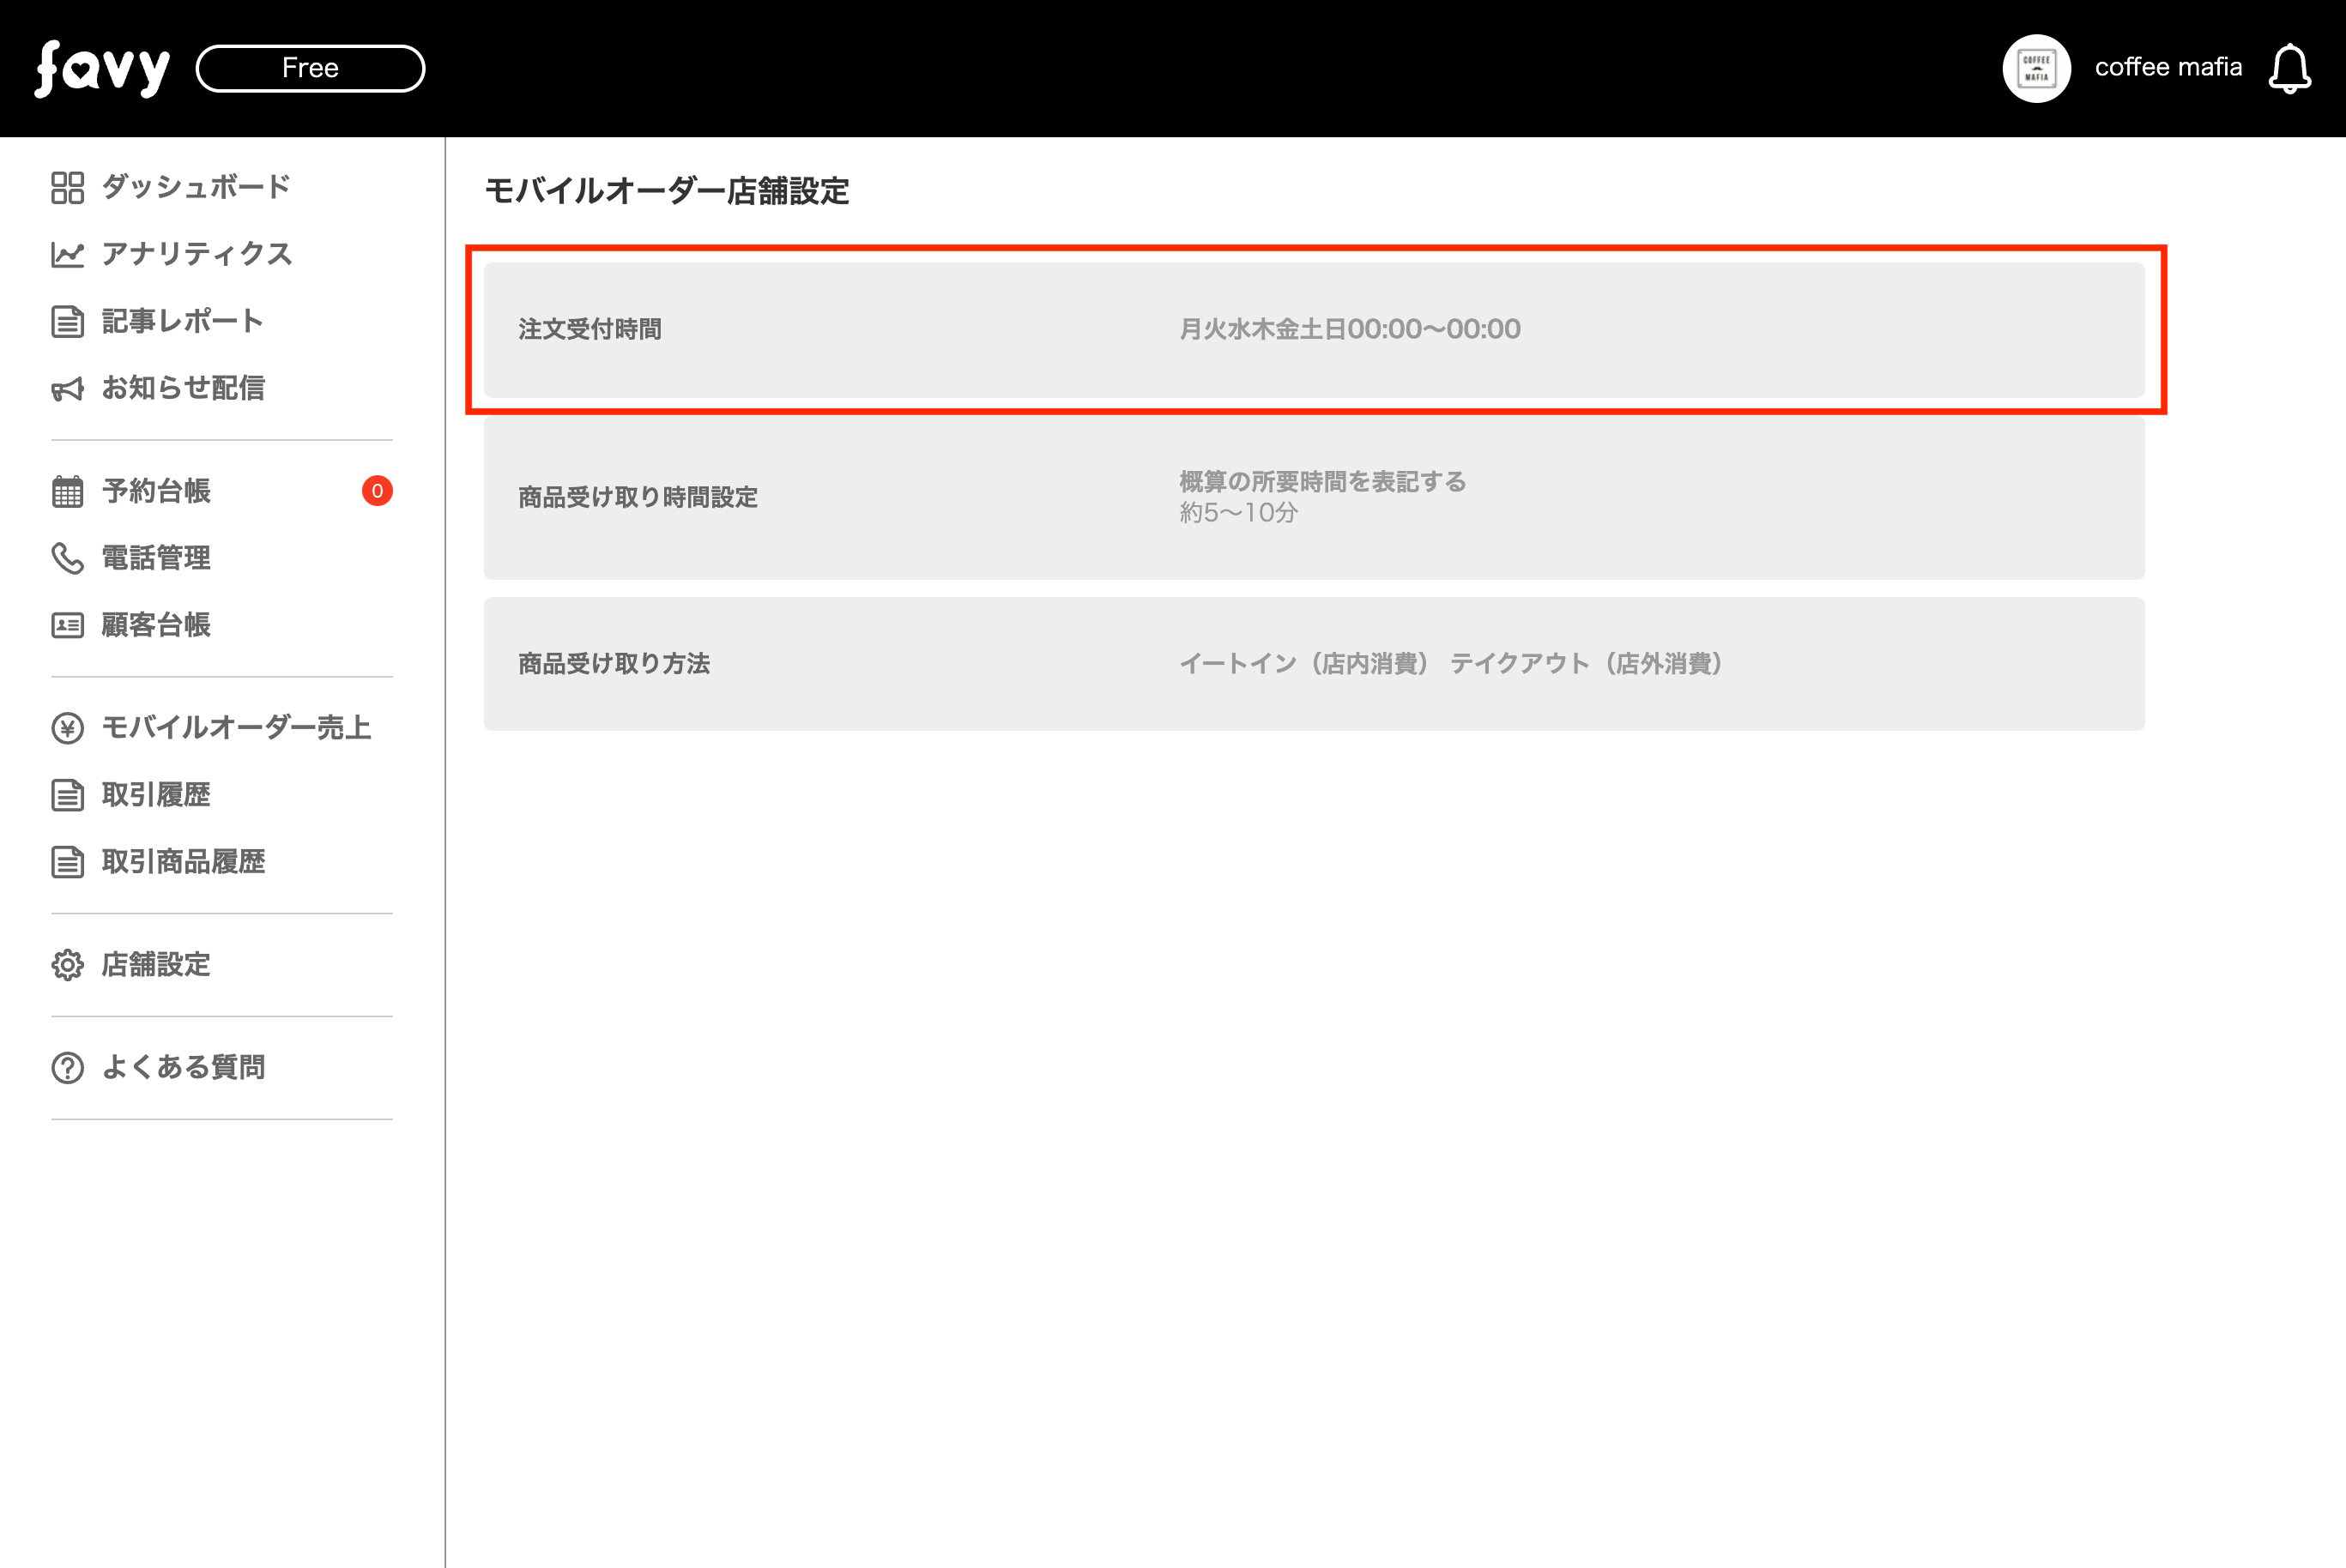Open 取引履歴

(156, 795)
